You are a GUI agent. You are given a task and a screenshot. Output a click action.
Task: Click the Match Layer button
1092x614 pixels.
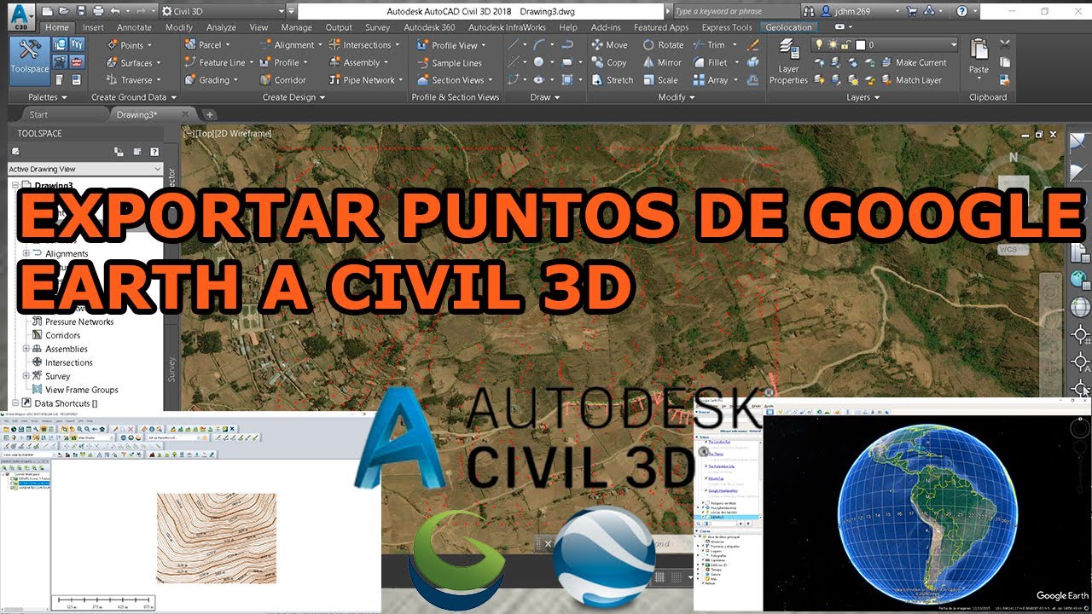click(910, 80)
